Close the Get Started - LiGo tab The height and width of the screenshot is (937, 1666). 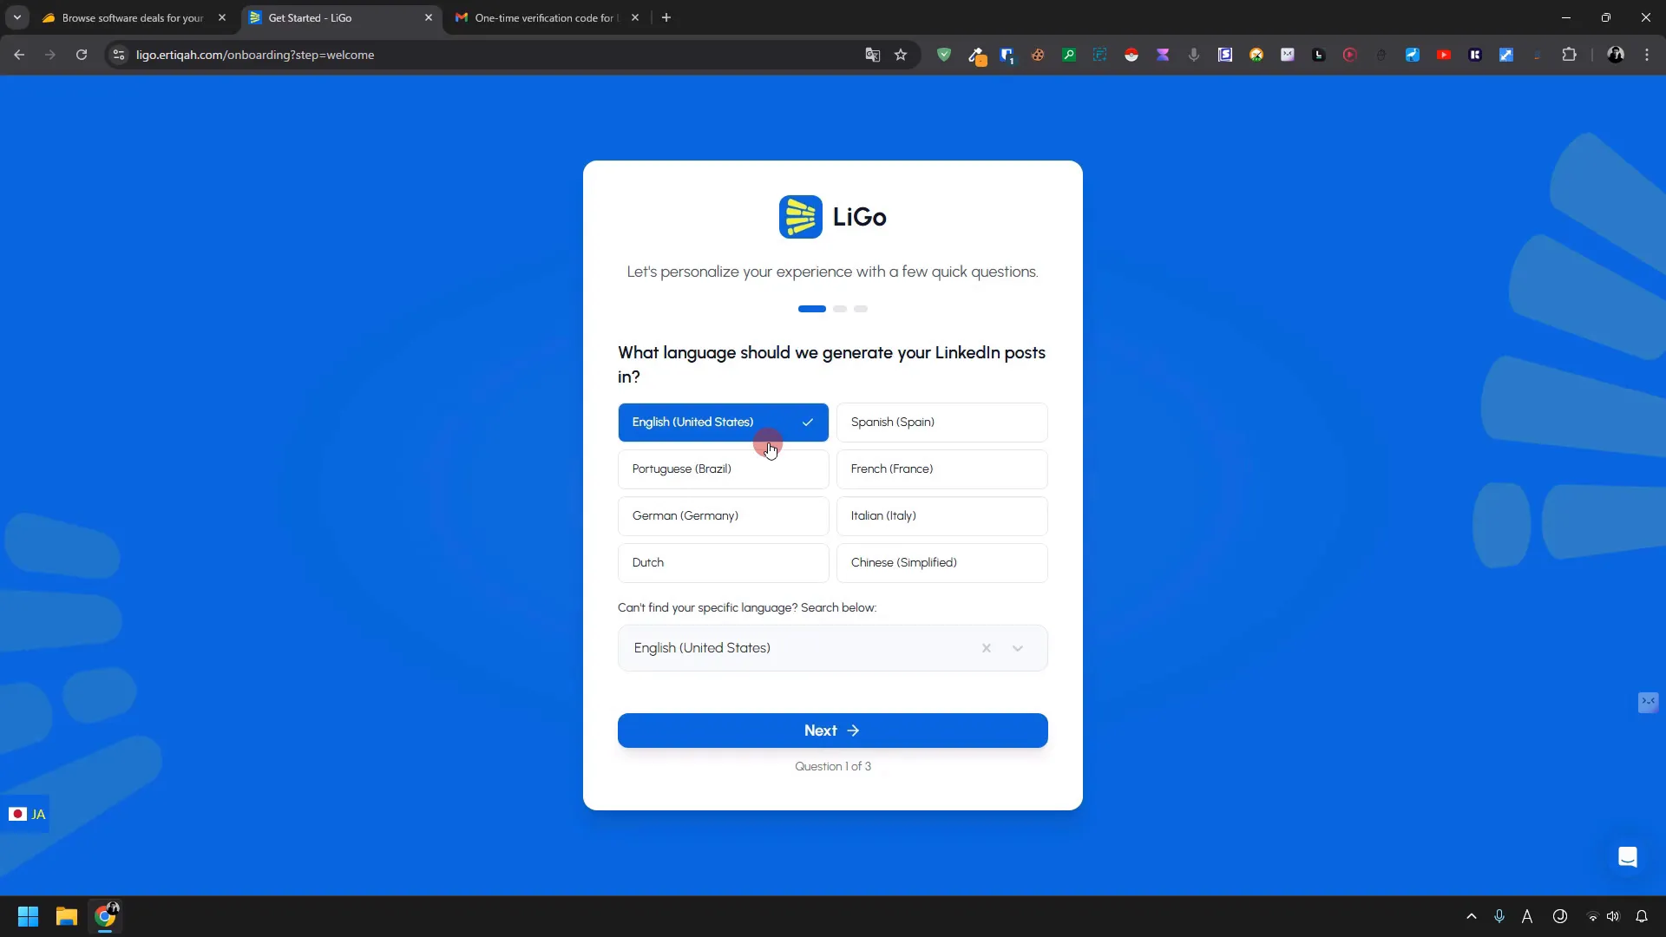[429, 17]
